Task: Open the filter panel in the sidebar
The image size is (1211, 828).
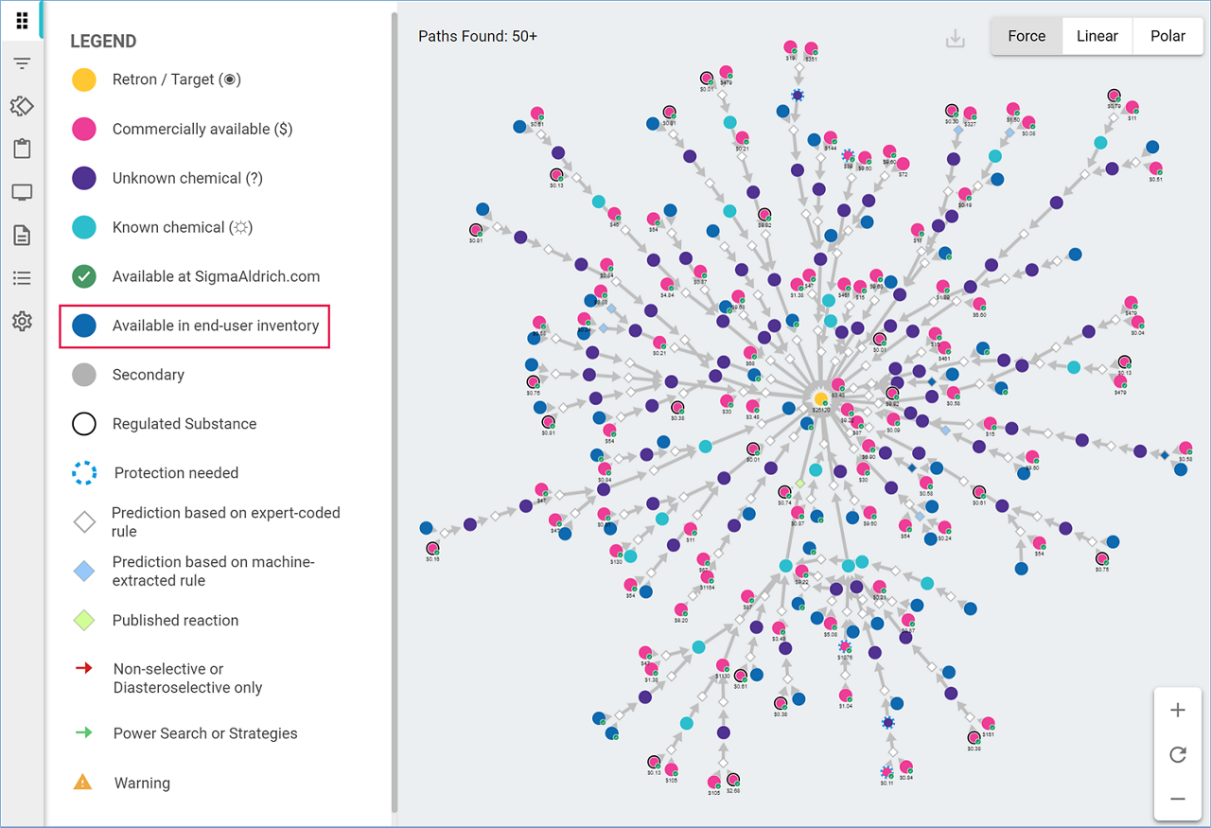Action: coord(22,63)
